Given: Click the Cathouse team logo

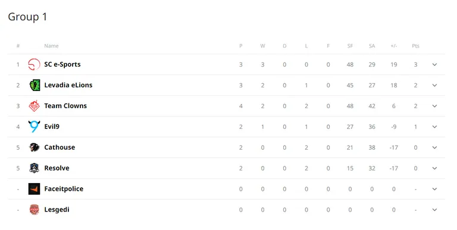Looking at the screenshot, I should 34,147.
